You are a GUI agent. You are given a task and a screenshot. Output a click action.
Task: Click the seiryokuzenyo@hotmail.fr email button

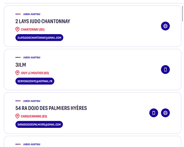click(35, 81)
